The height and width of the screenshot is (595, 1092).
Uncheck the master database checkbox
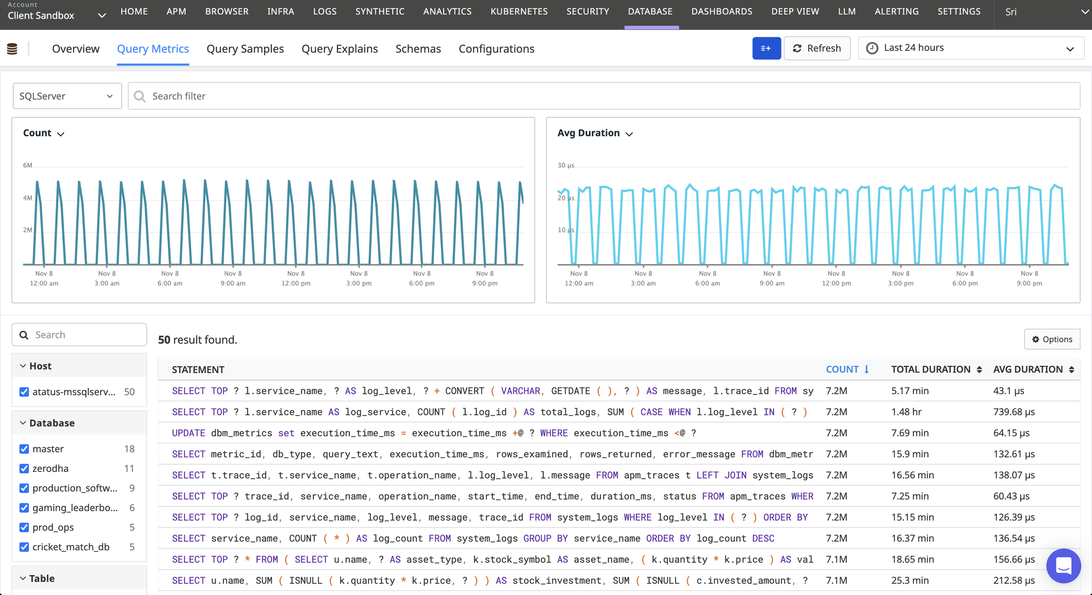click(x=24, y=449)
